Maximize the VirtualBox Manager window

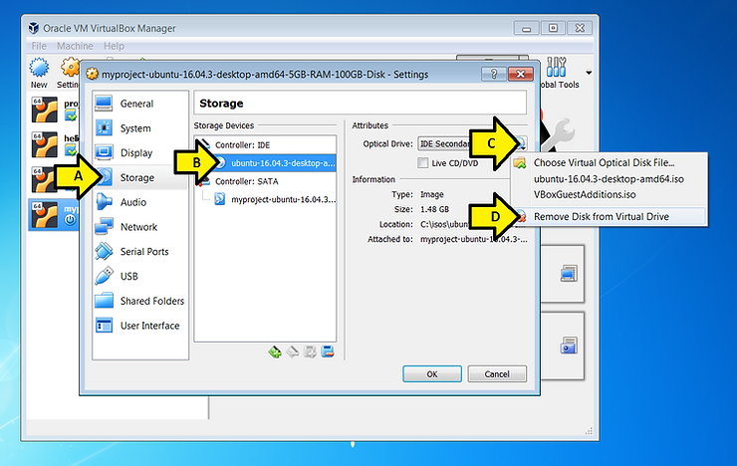pos(553,28)
